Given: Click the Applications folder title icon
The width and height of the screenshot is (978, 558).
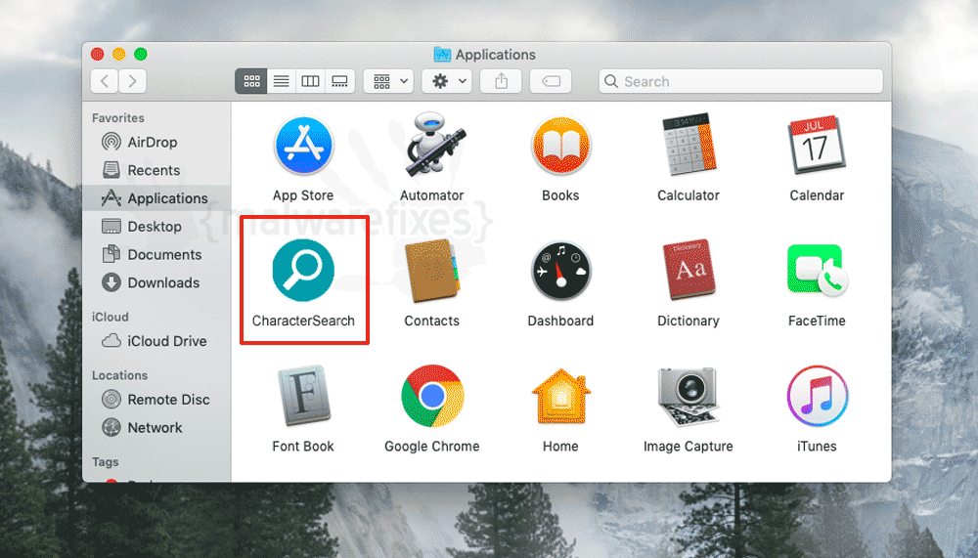Looking at the screenshot, I should (x=442, y=55).
